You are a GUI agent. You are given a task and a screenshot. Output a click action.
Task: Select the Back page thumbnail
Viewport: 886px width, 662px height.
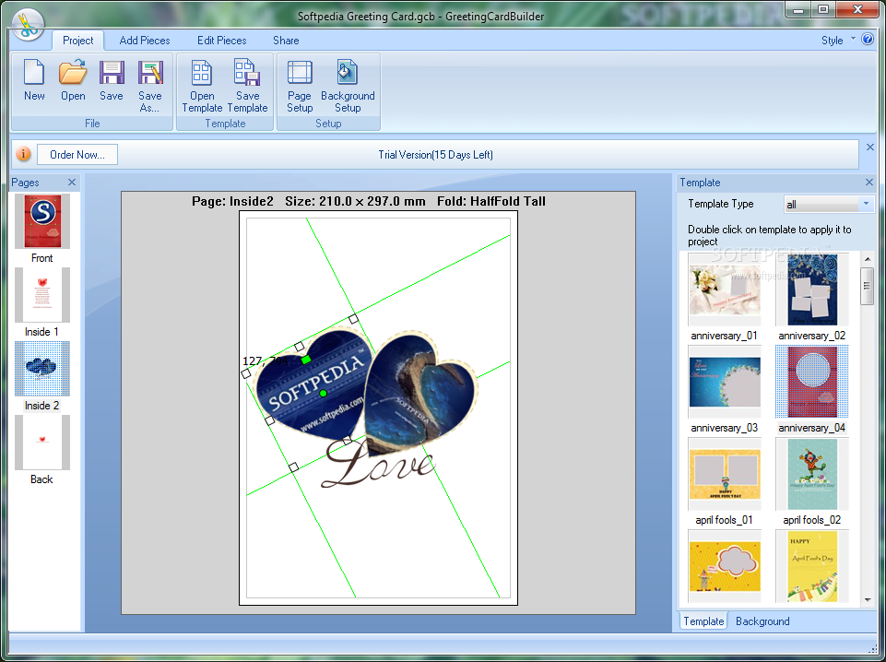(x=42, y=443)
